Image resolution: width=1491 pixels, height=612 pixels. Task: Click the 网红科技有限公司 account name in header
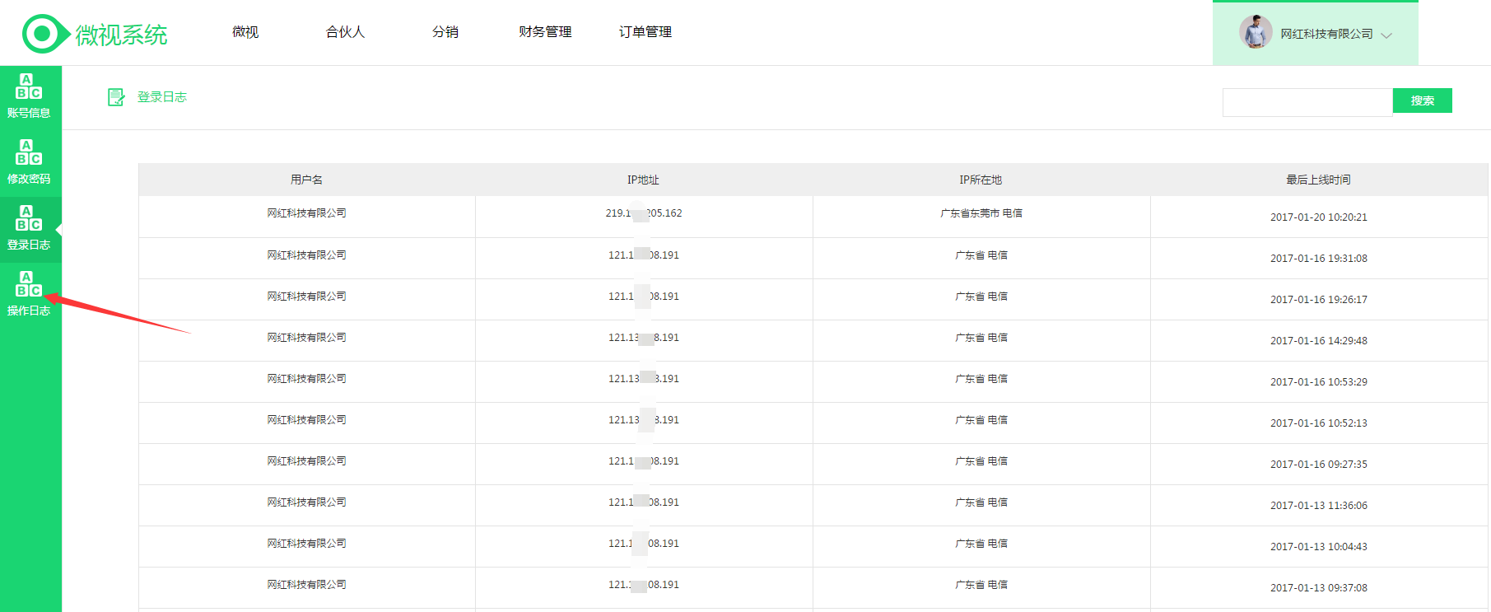pos(1326,34)
